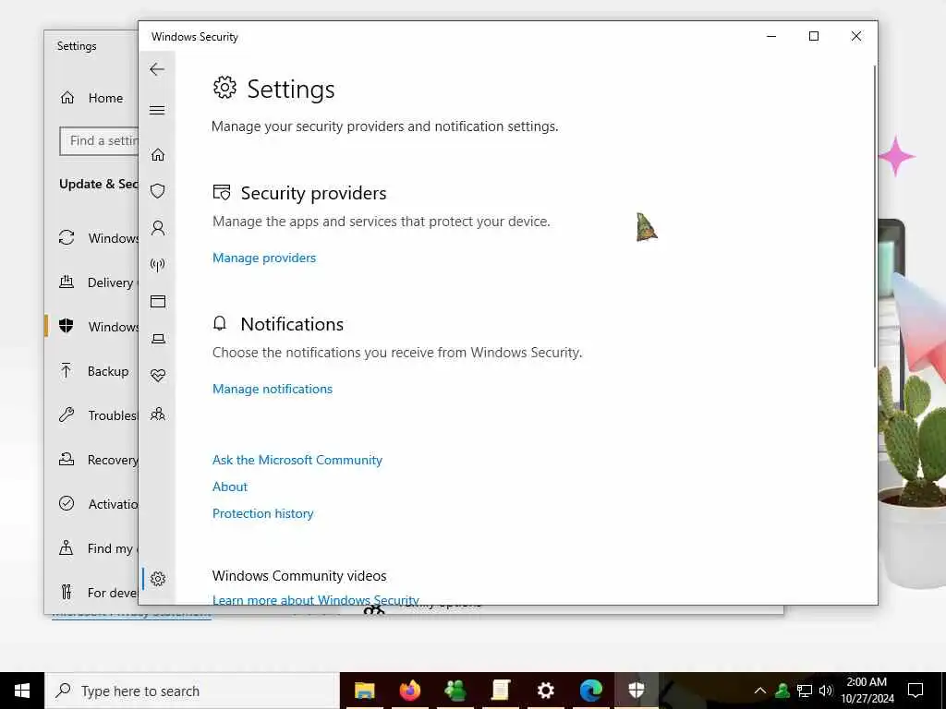Image resolution: width=946 pixels, height=709 pixels.
Task: Maximize the Windows Security window
Action: tap(814, 36)
